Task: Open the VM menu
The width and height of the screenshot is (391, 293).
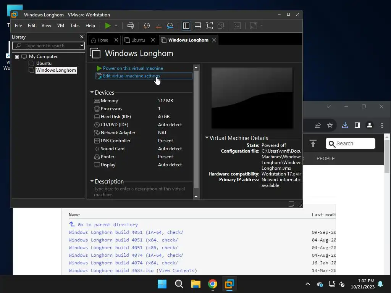Action: 61,26
